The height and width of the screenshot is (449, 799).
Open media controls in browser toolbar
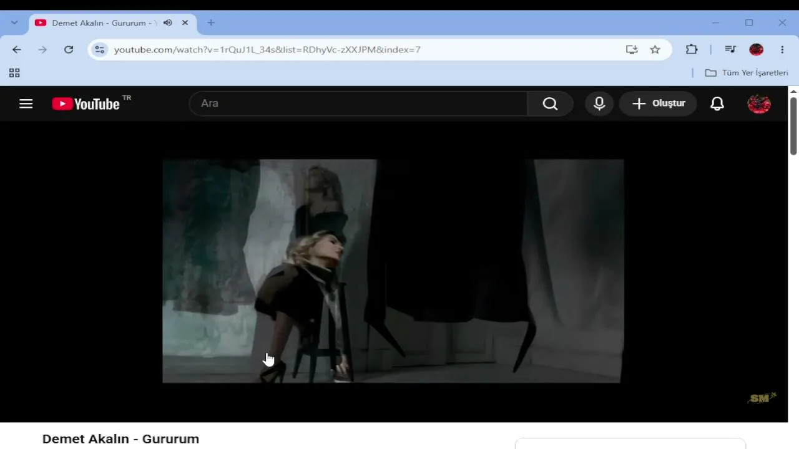(x=730, y=49)
